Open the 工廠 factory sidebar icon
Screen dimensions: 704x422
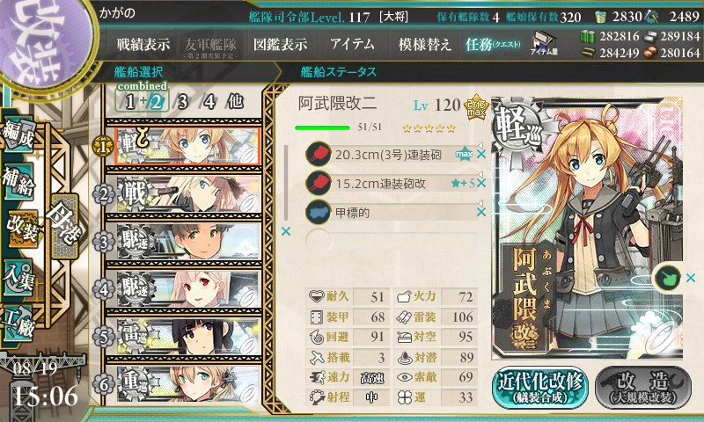[18, 324]
